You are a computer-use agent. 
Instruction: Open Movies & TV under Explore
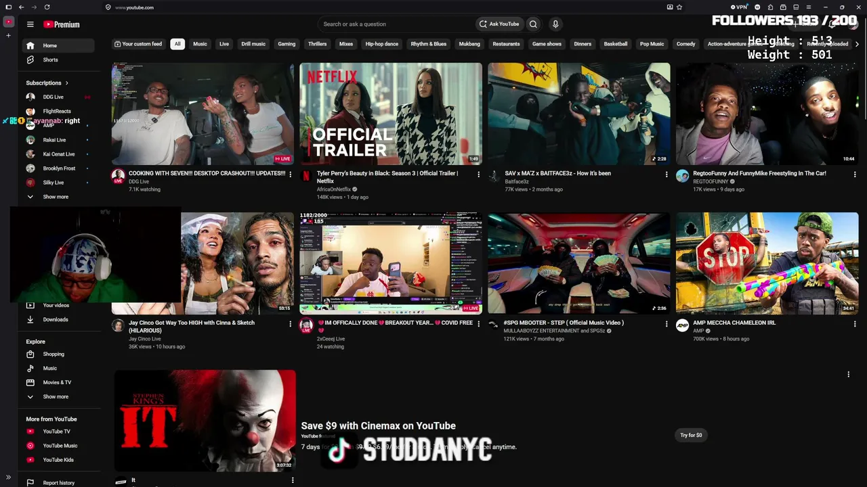click(57, 382)
